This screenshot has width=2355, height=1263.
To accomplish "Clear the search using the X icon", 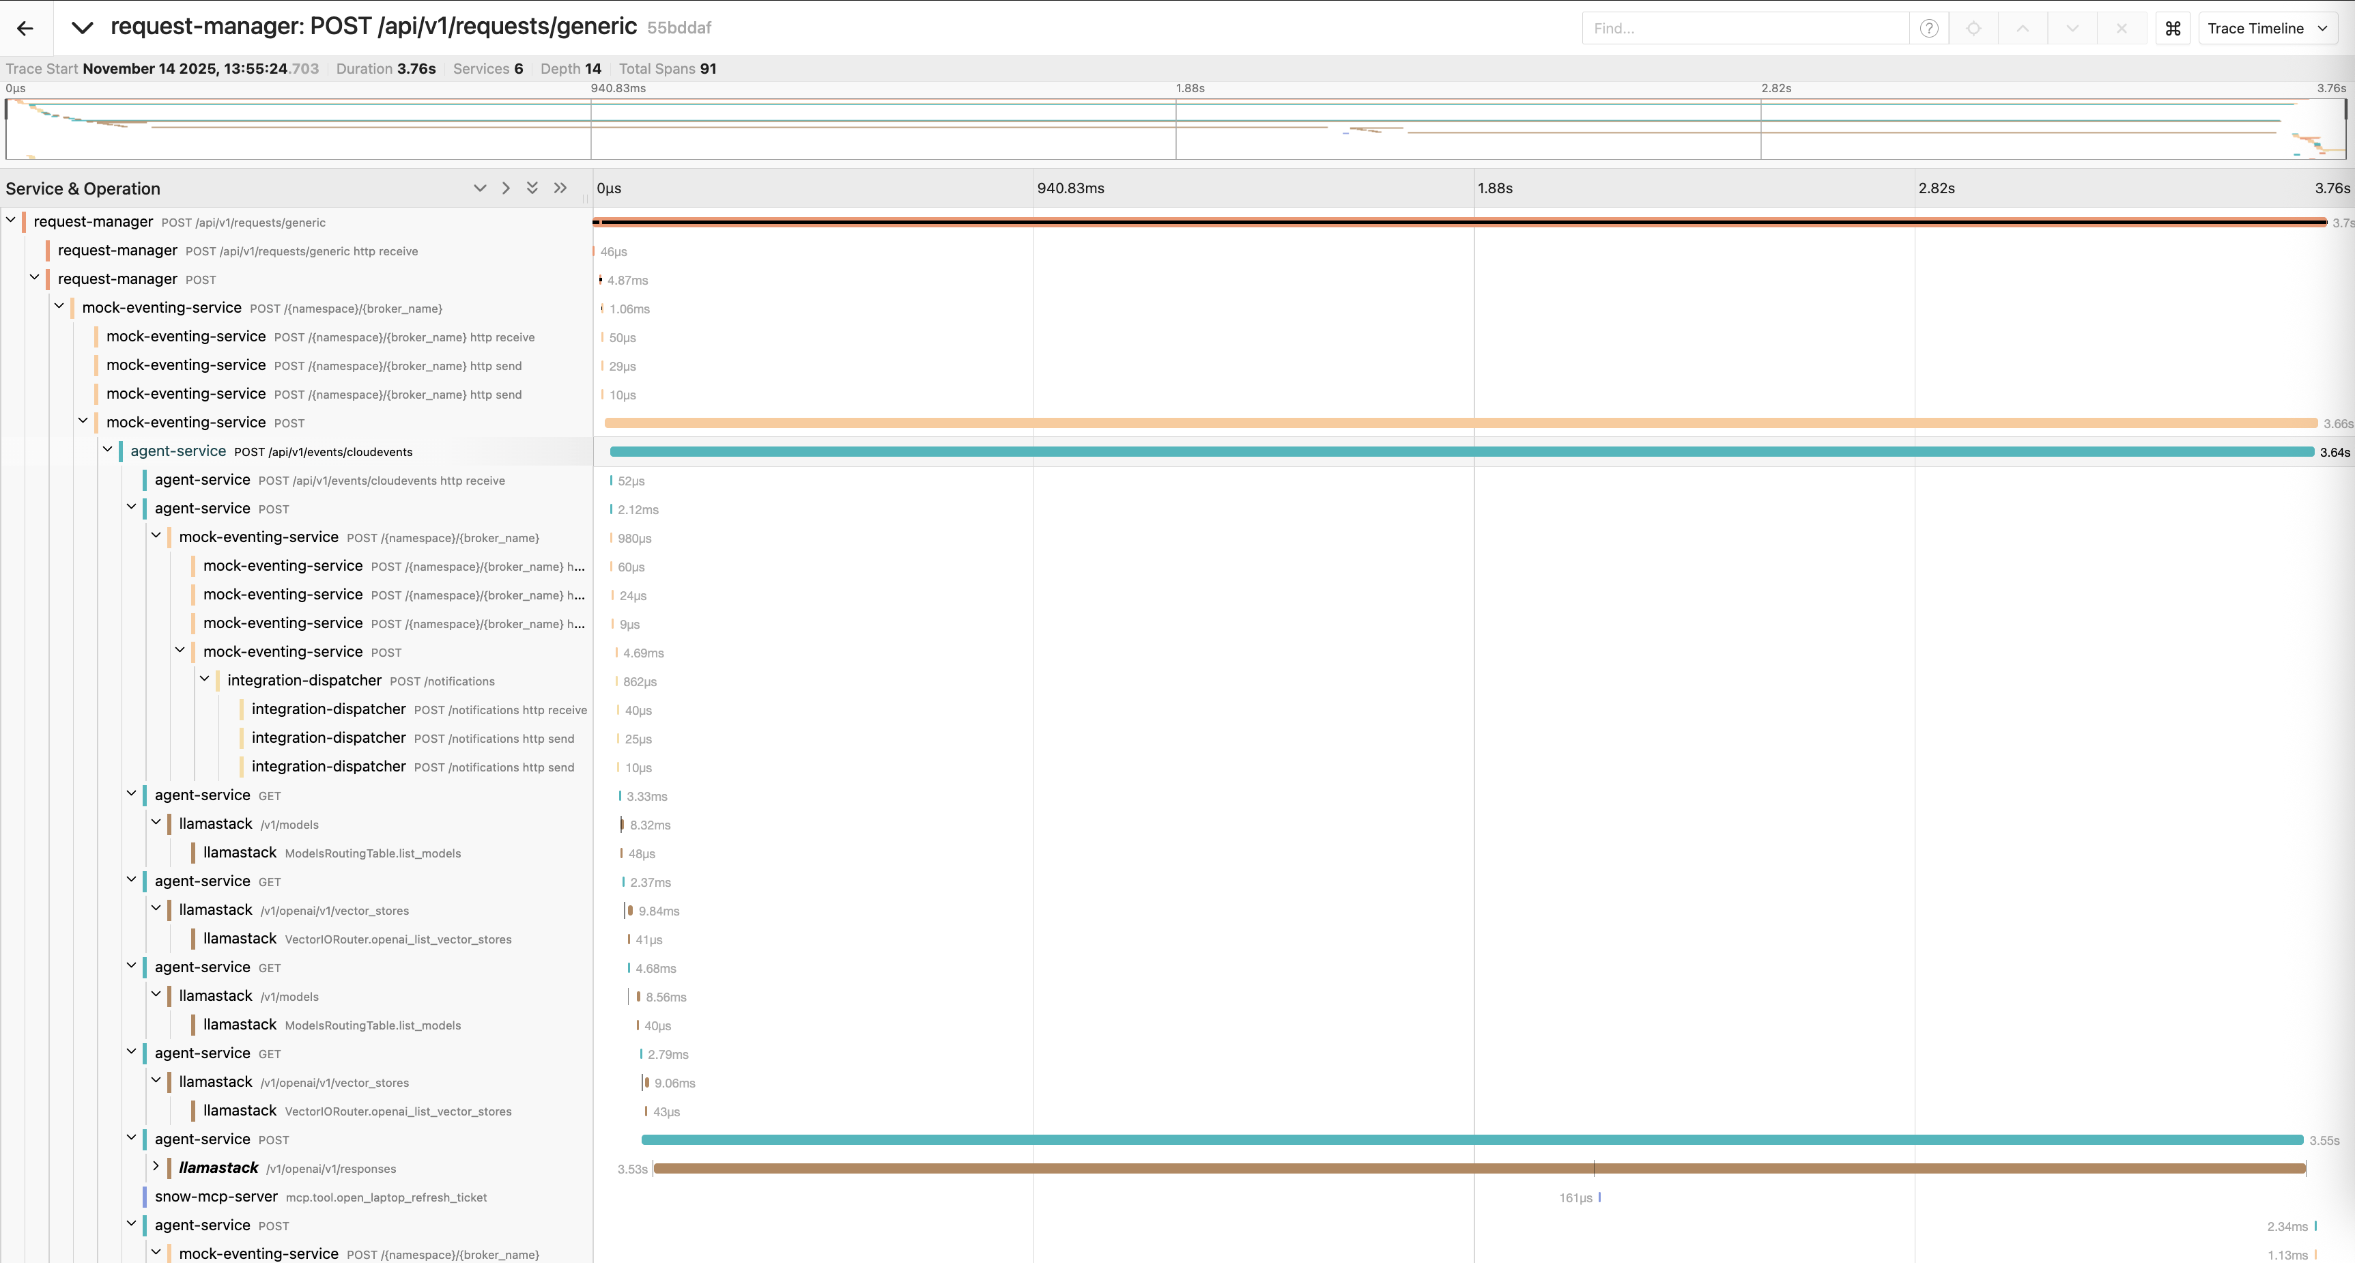I will click(x=2121, y=27).
